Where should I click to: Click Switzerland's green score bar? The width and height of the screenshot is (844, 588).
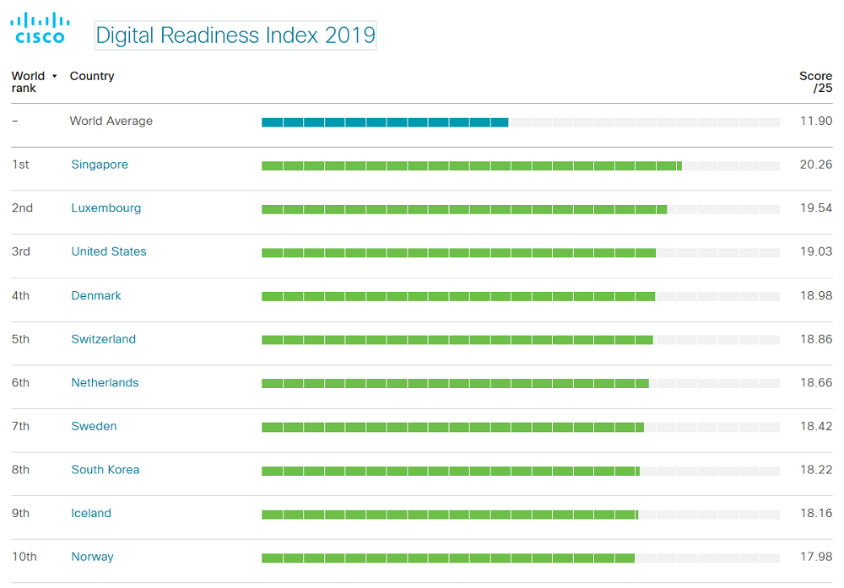(x=457, y=340)
